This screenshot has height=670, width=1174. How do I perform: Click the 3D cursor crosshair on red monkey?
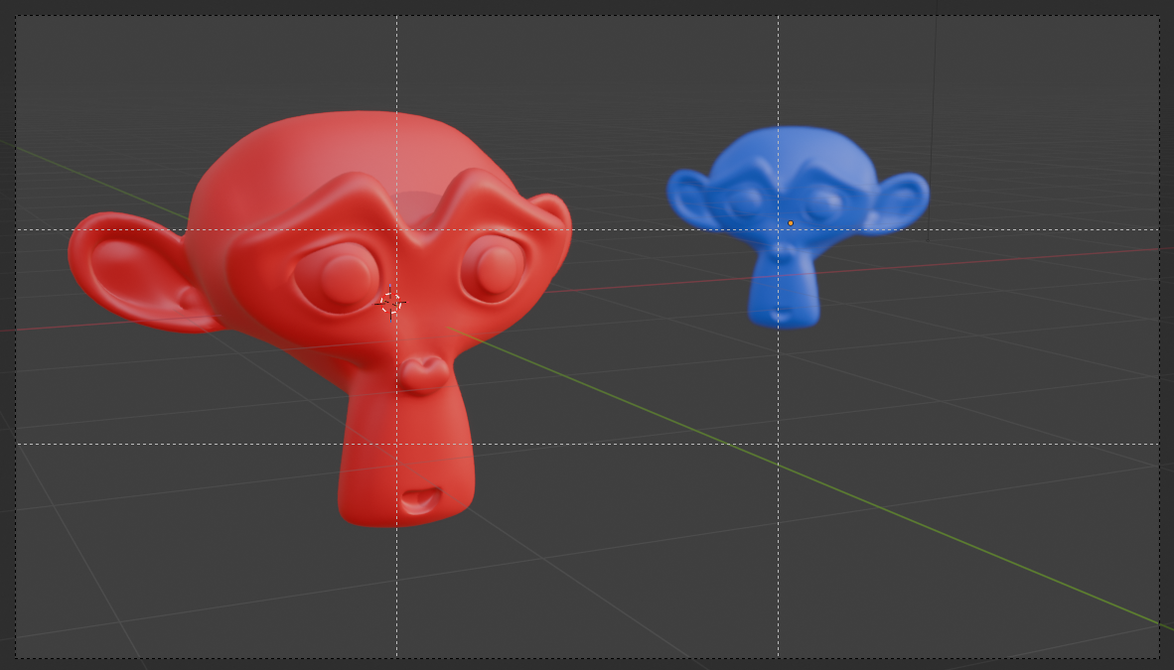coord(390,303)
